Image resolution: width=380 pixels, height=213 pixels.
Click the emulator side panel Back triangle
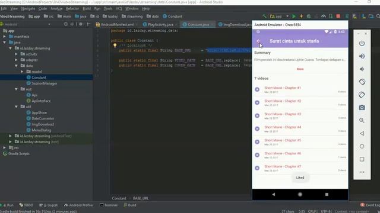(x=362, y=133)
